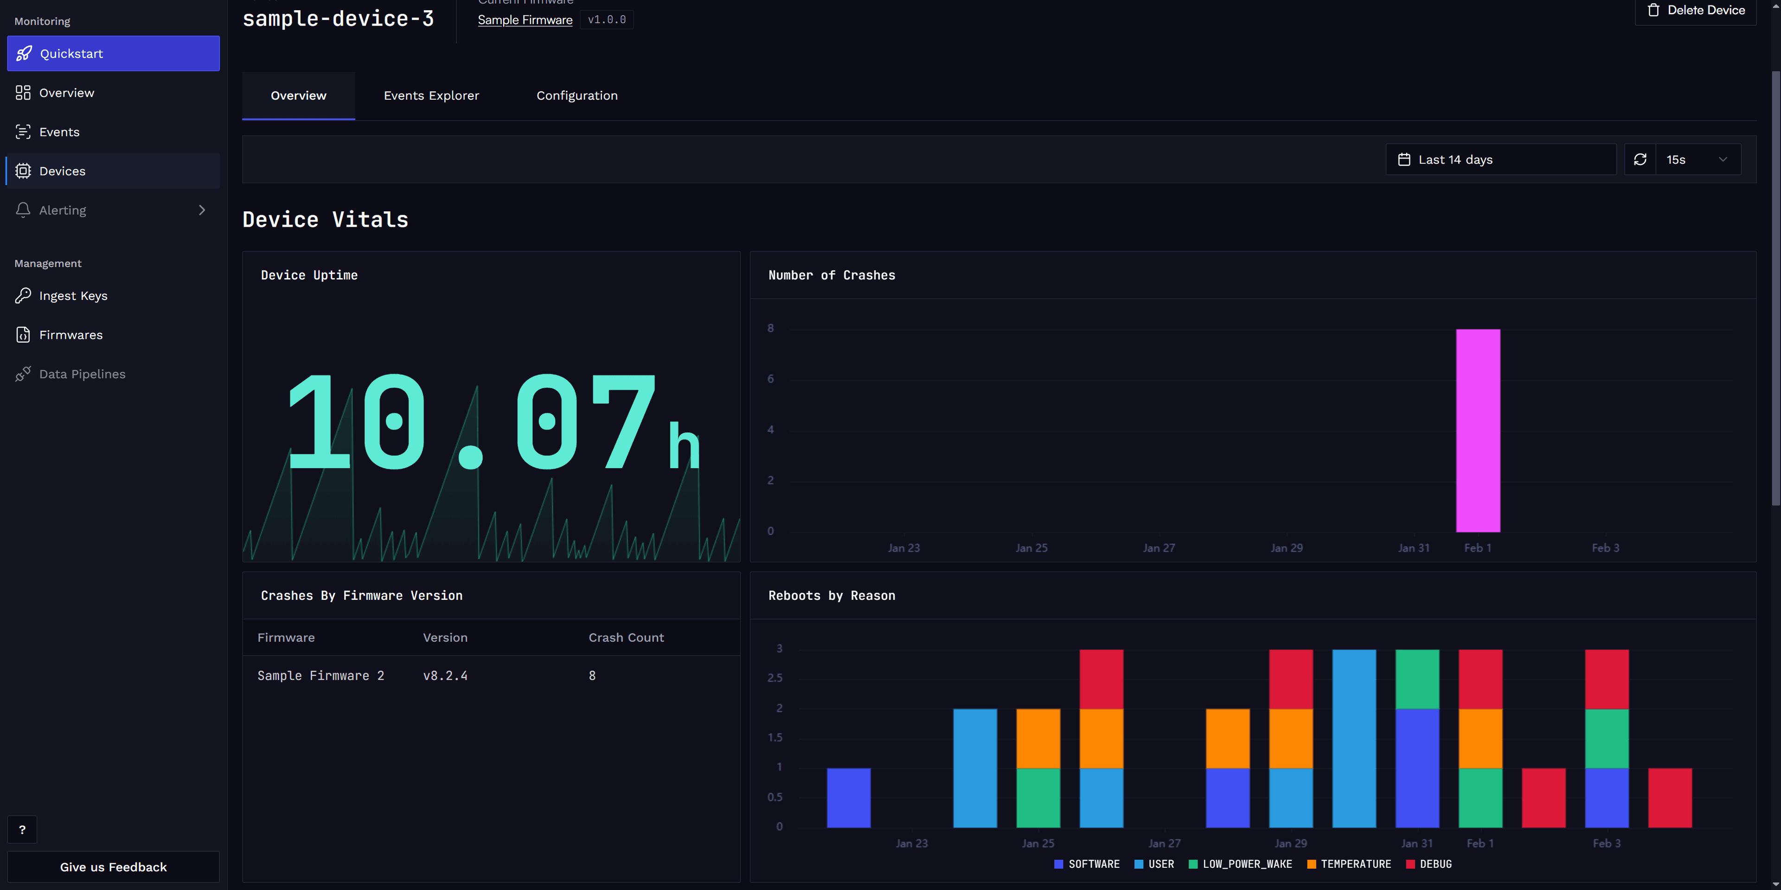Switch to the Events Explorer tab
1781x890 pixels.
pos(431,95)
